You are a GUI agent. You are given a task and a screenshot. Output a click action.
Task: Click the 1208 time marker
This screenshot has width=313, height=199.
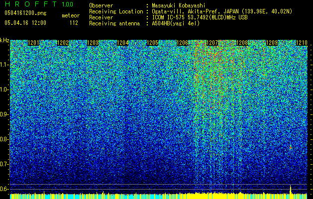point(242,43)
